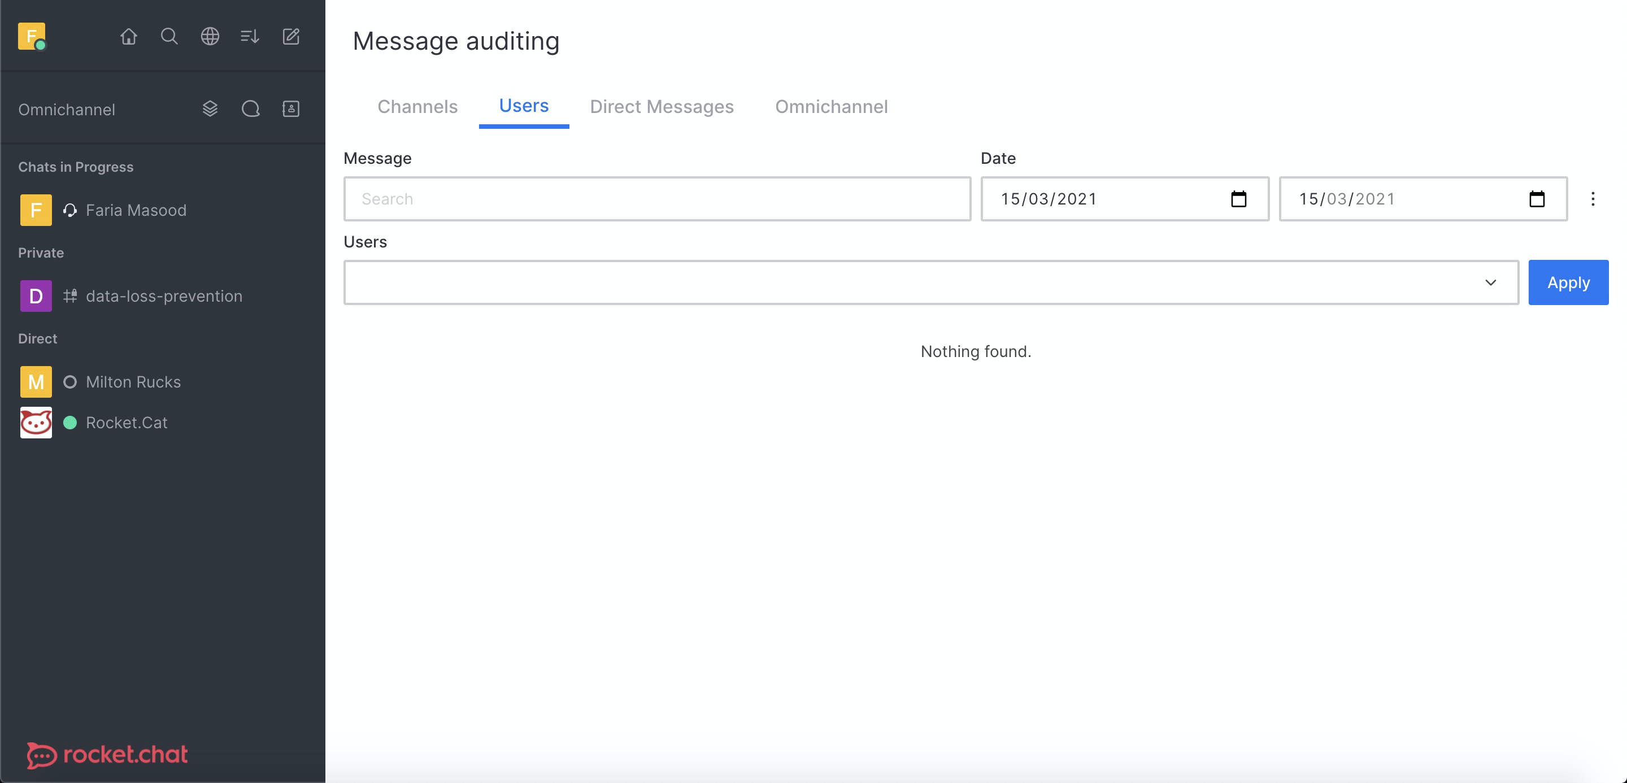Click the Date field label
This screenshot has height=783, width=1627.
point(998,158)
